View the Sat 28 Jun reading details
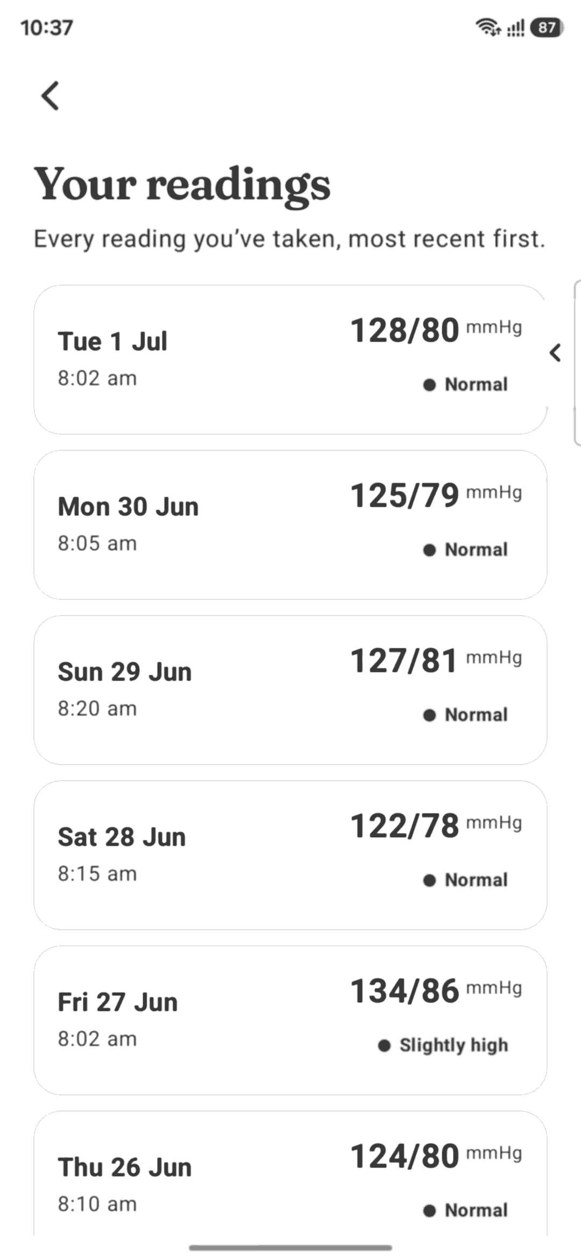Image resolution: width=581 pixels, height=1259 pixels. (x=290, y=855)
